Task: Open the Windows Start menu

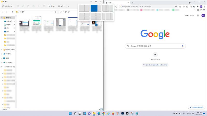Action: [x=70, y=113]
